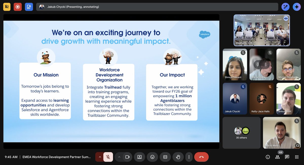The width and height of the screenshot is (304, 165).
Task: Open the annotation pen tool at top right
Action: pyautogui.click(x=286, y=7)
